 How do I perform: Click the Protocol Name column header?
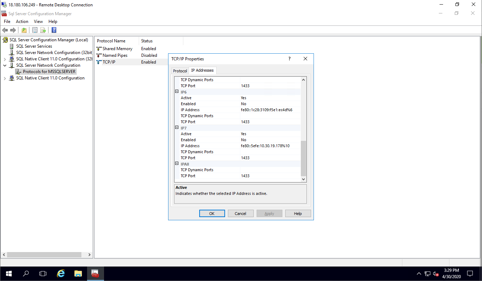click(116, 41)
